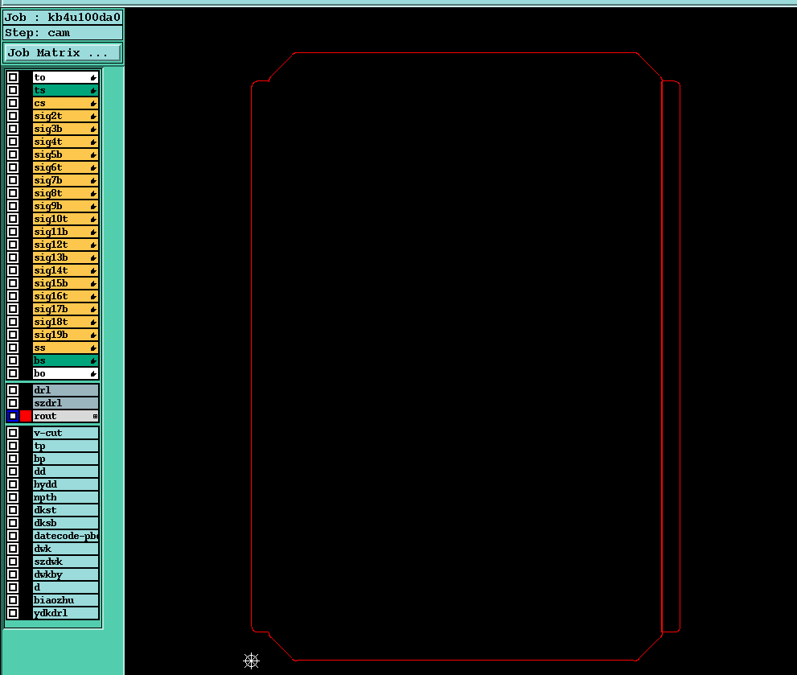
Task: Select the d layer name
Action: point(66,587)
